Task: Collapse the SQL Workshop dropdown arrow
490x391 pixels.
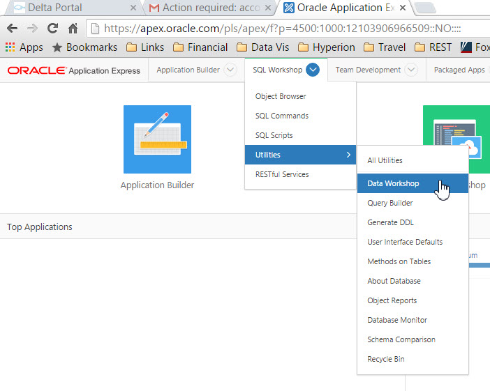Action: (x=313, y=70)
